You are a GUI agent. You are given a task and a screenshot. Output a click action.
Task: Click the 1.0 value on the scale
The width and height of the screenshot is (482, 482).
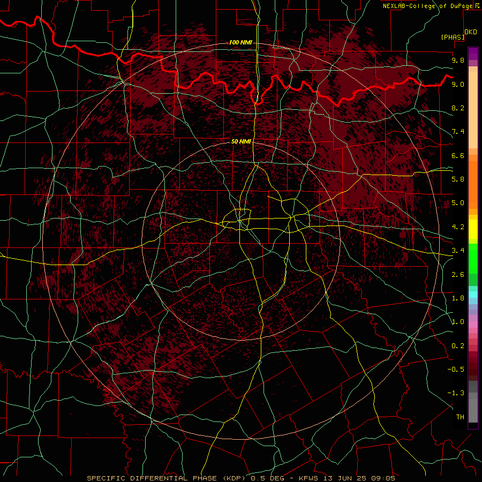[x=458, y=322]
